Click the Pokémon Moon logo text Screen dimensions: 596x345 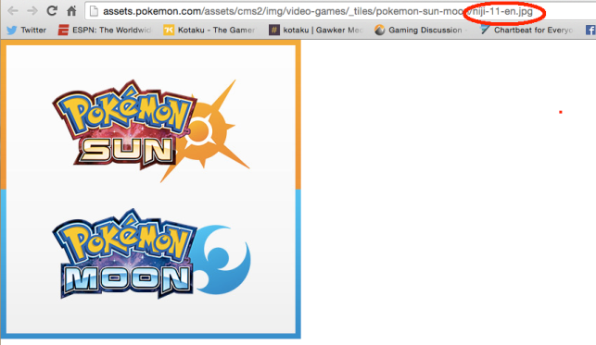125,253
